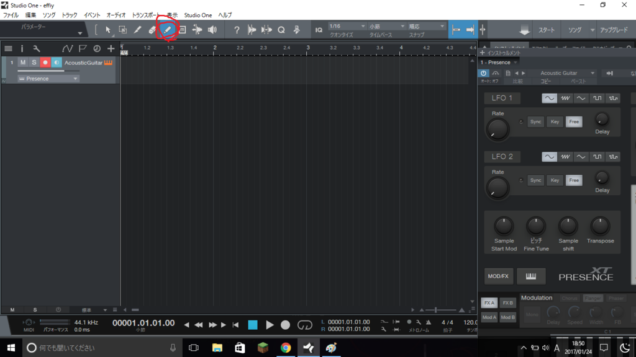Enable LFO 2 Free mode

(574, 180)
